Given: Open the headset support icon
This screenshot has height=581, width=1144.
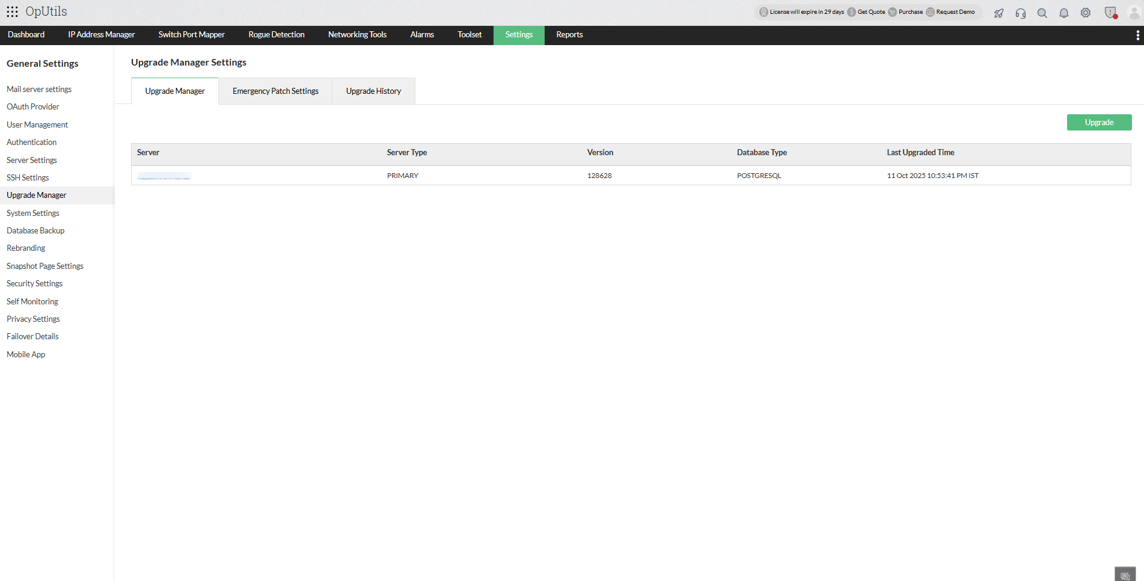Looking at the screenshot, I should click(x=1021, y=13).
